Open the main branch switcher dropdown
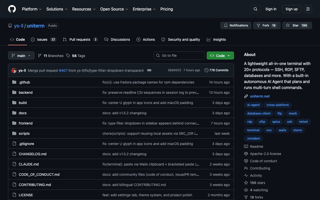This screenshot has width=320, height=200. pyautogui.click(x=21, y=55)
